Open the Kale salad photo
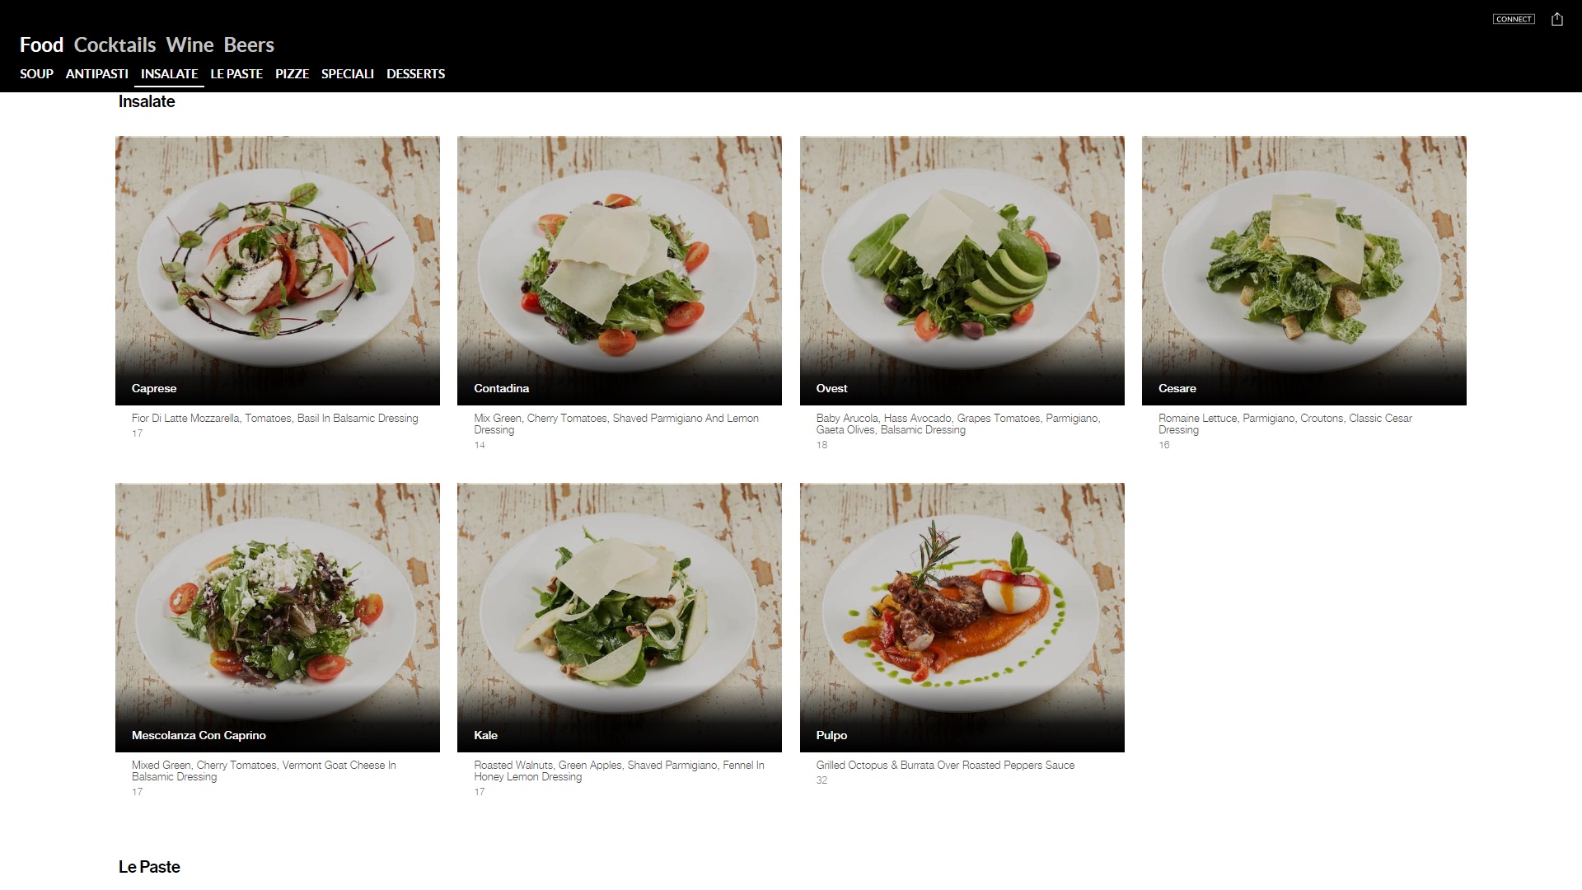1582x890 pixels. 620,617
